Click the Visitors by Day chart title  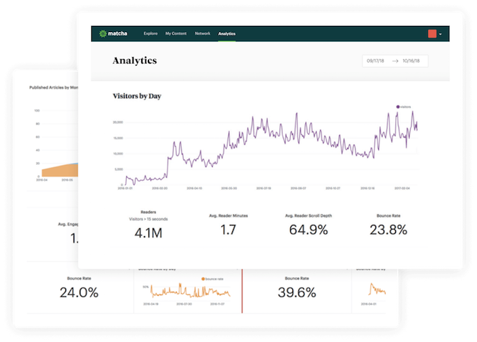point(137,96)
